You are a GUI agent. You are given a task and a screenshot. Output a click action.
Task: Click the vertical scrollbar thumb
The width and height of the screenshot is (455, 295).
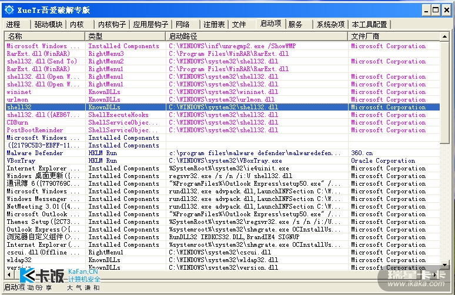pyautogui.click(x=444, y=92)
